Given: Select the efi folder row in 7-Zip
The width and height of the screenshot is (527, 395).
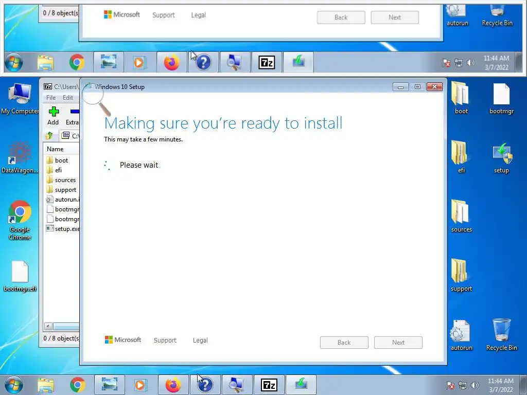Looking at the screenshot, I should (62, 170).
